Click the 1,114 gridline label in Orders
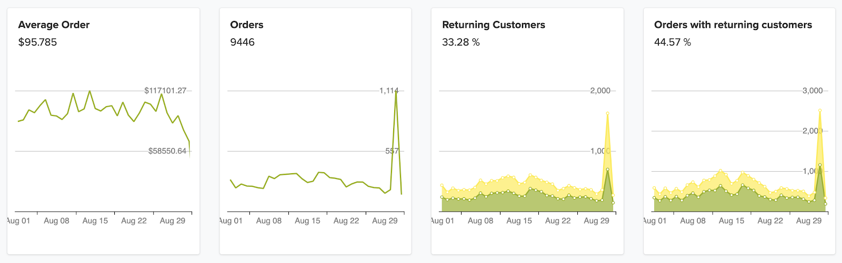This screenshot has width=842, height=263. tap(389, 91)
